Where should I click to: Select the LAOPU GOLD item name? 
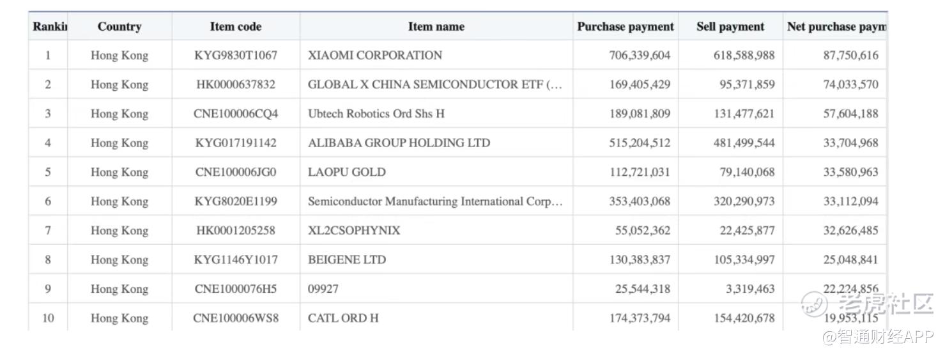pos(347,172)
